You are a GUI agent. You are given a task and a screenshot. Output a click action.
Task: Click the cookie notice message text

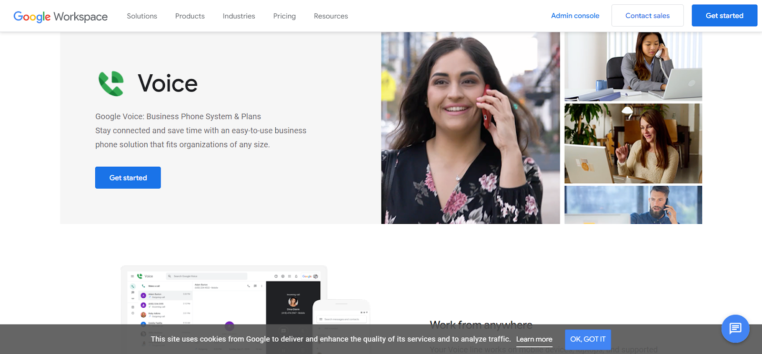coord(331,339)
